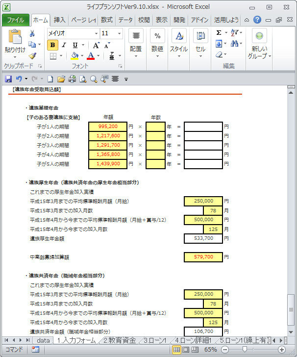Image resolution: width=297 pixels, height=357 pixels.
Task: Click the Print icon in quick toolbar
Action: 72,79
